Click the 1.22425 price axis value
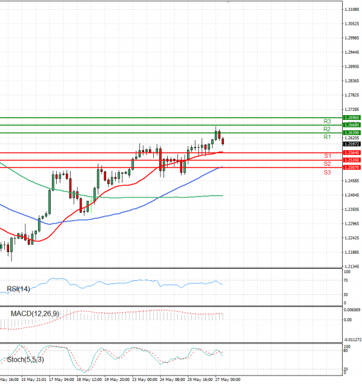This screenshot has width=362, height=384. point(352,238)
